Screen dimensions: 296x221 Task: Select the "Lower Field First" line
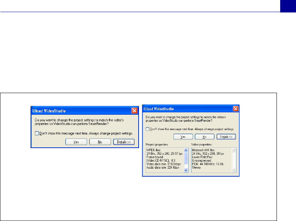point(202,157)
